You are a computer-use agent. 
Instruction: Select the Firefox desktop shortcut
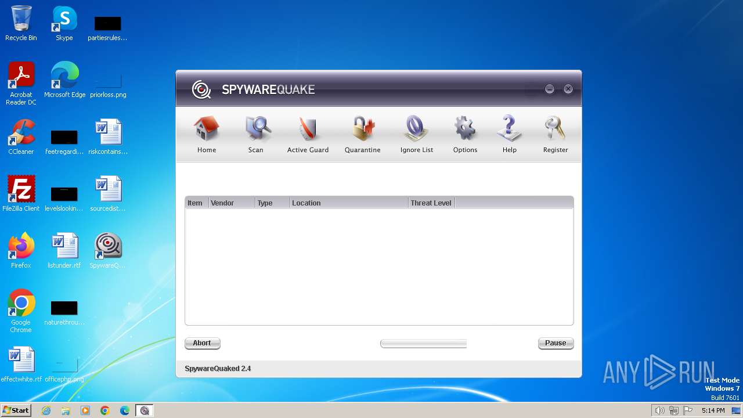coord(21,251)
